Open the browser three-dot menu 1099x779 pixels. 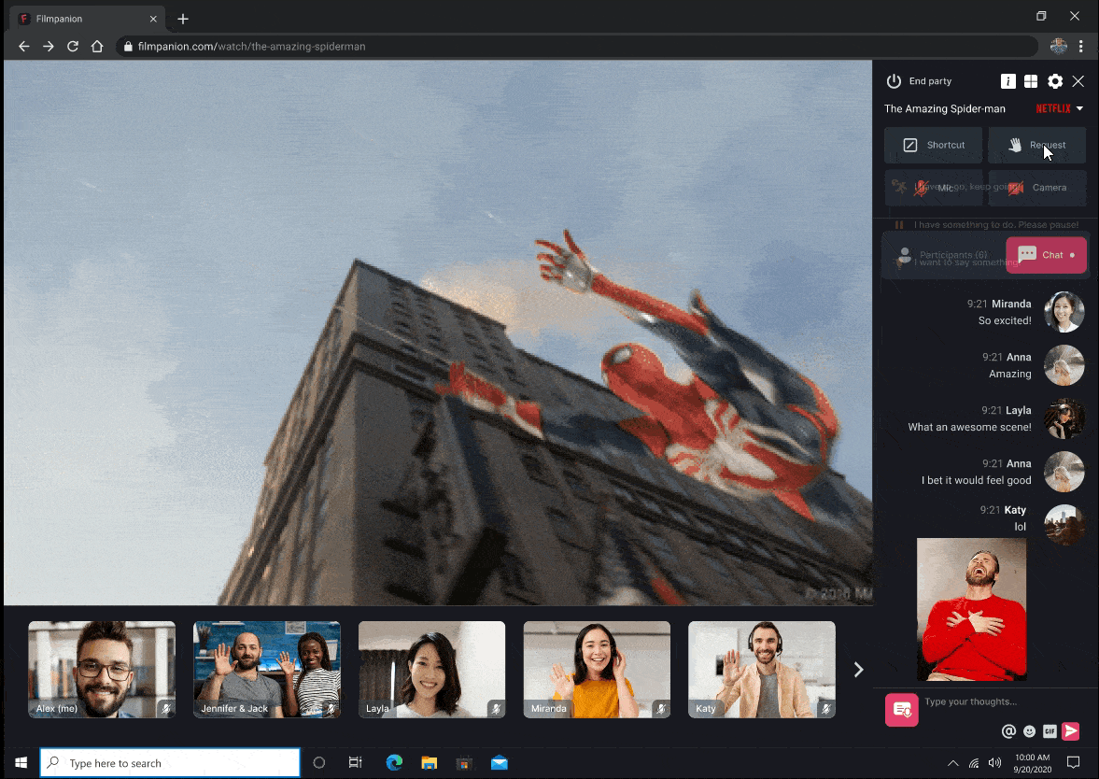coord(1080,47)
